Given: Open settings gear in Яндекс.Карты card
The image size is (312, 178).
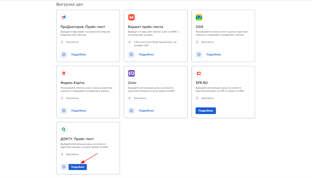Looking at the screenshot, I should tap(64, 111).
